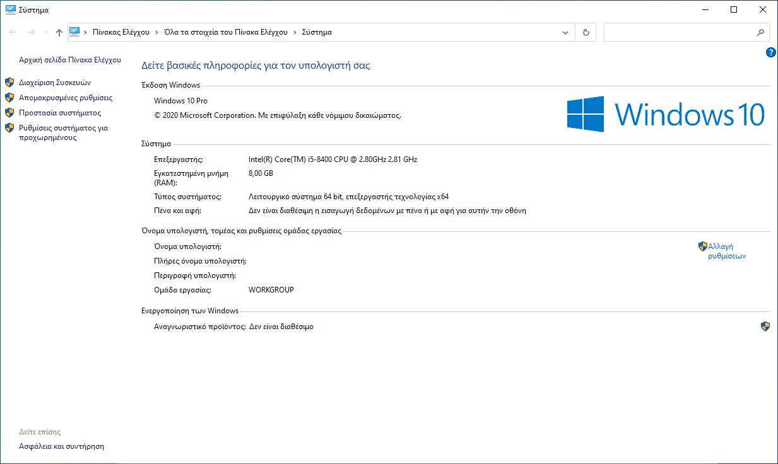778x464 pixels.
Task: Select the Intel Core i5-8400 processor text
Action: (x=333, y=159)
